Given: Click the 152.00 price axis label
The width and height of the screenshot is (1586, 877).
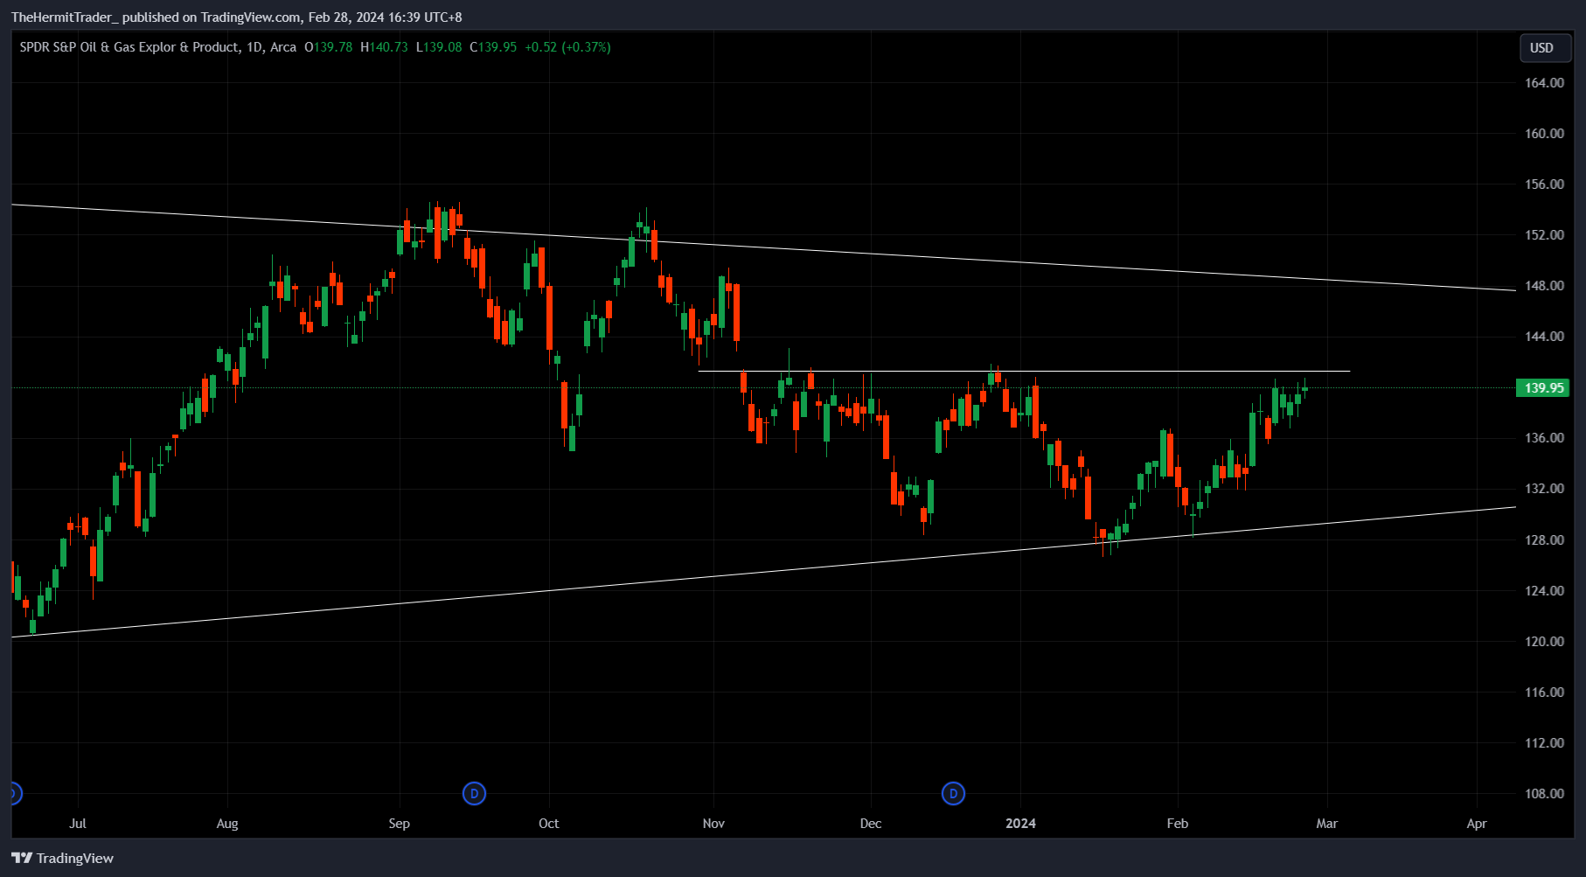Looking at the screenshot, I should click(1544, 235).
